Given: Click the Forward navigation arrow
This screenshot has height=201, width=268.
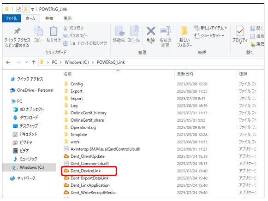Looking at the screenshot, I should tap(18, 62).
